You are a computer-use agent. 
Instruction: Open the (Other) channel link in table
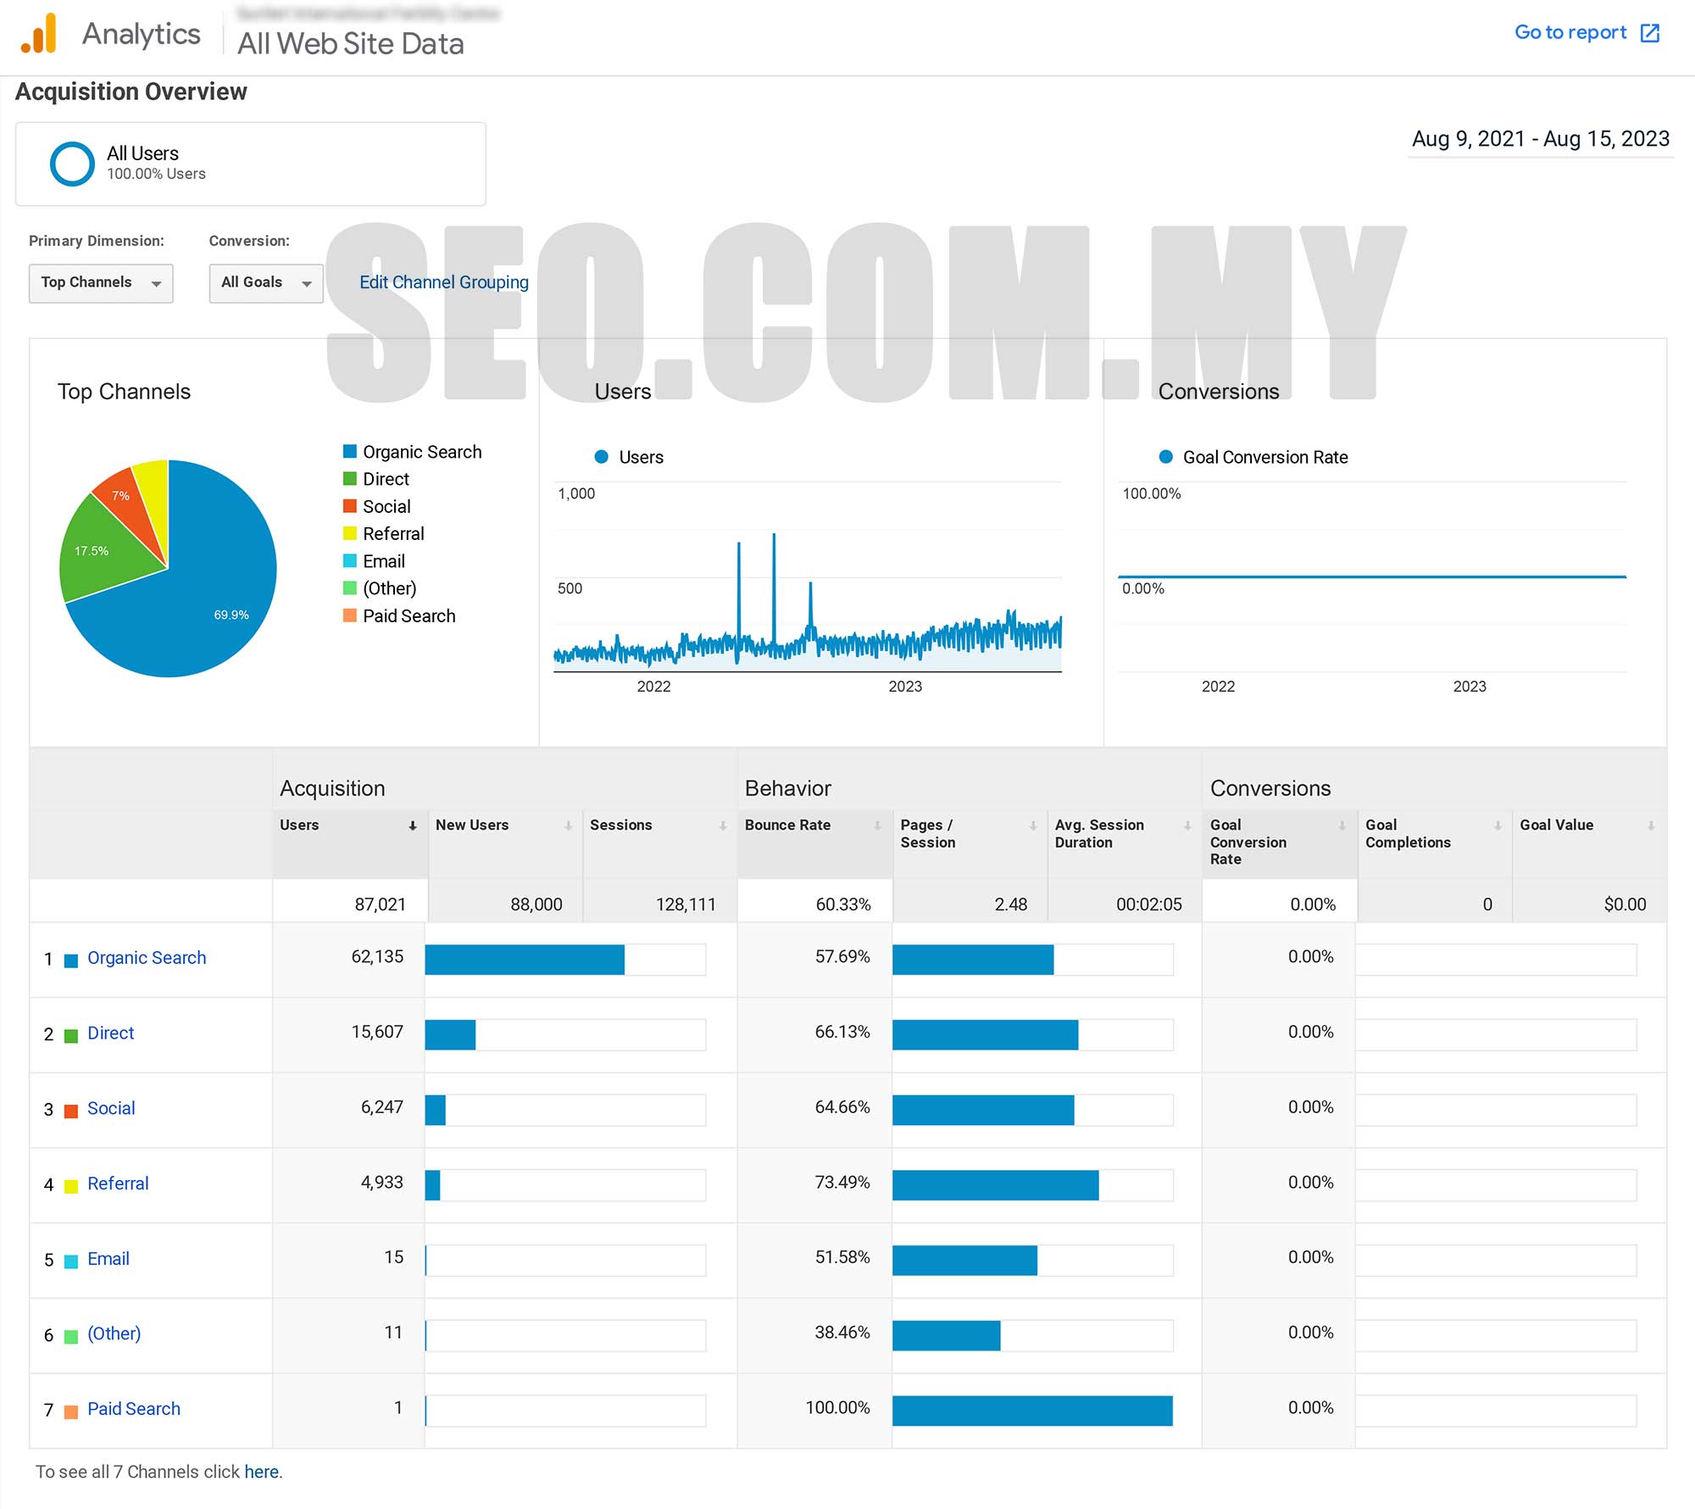tap(114, 1334)
